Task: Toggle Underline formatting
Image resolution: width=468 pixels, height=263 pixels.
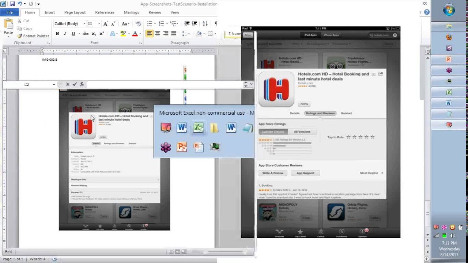Action: [73, 34]
